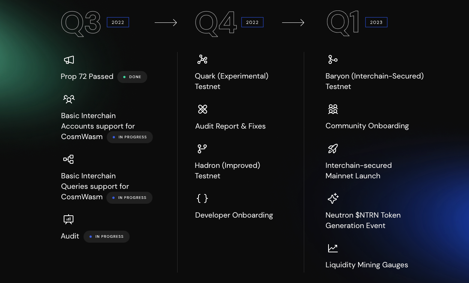Click Baryon (Interchain-Secured) Testnet text
469x283 pixels.
coord(375,81)
